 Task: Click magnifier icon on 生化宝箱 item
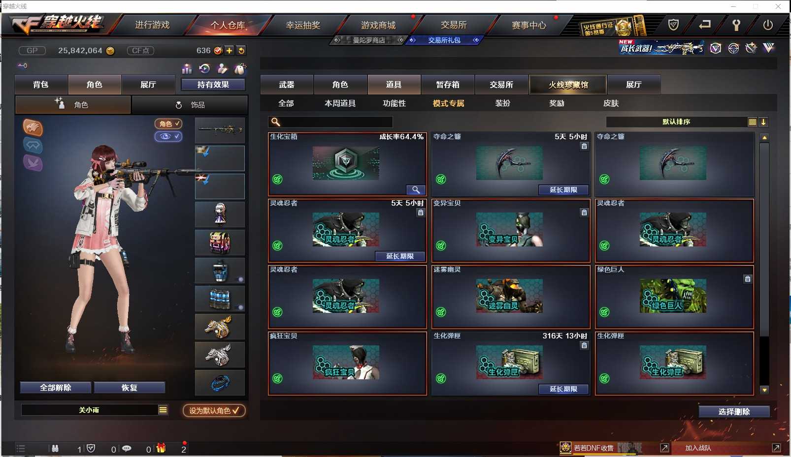pos(416,190)
